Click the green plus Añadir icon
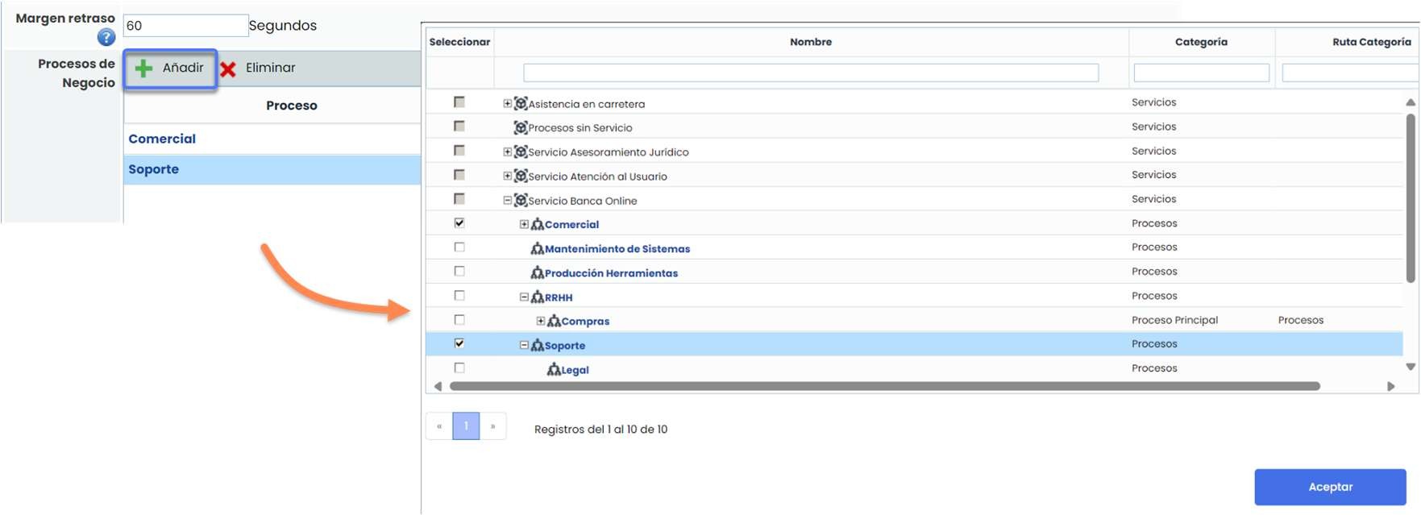Image resolution: width=1421 pixels, height=515 pixels. (143, 69)
